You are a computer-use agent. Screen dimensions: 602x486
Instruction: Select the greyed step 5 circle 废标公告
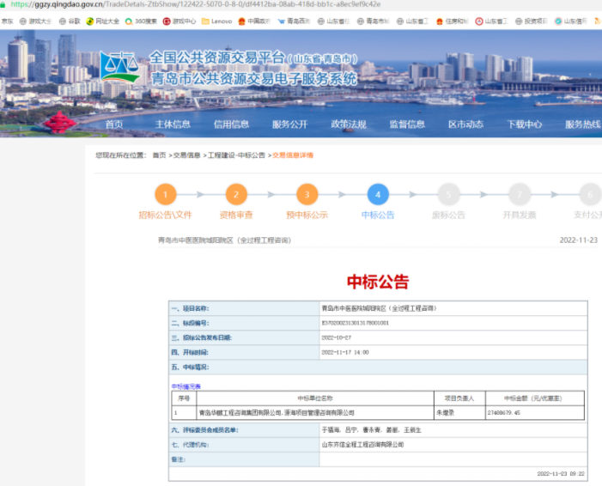[447, 195]
